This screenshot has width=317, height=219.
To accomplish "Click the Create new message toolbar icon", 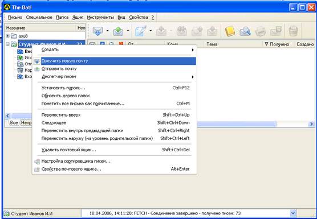I will click(141, 31).
